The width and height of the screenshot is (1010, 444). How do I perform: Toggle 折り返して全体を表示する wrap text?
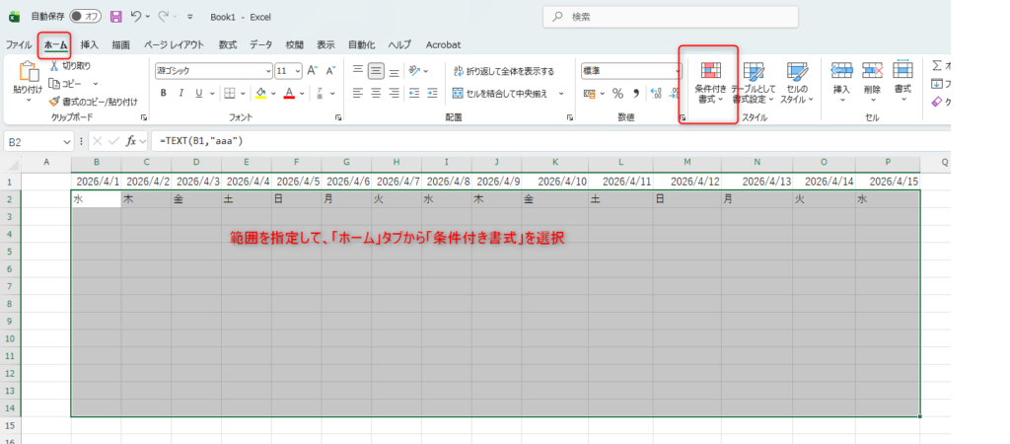503,71
